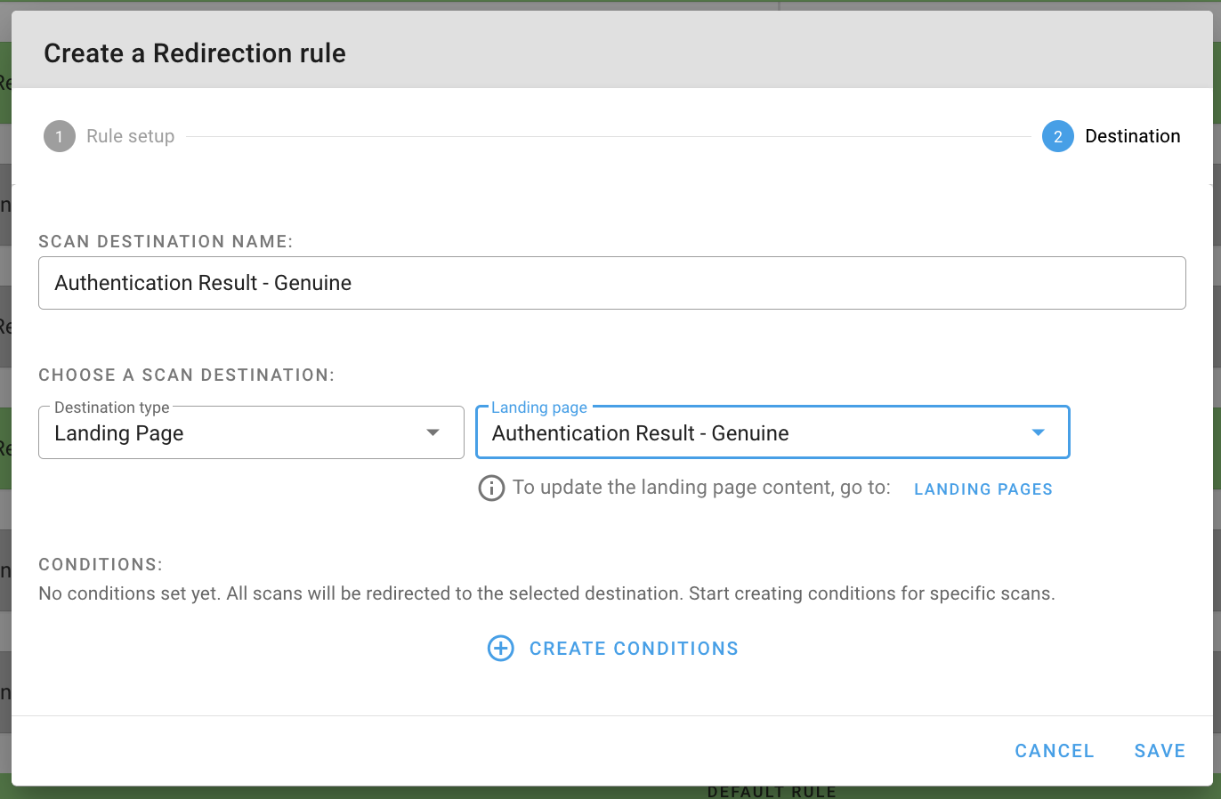Click the step 2 circle icon
The height and width of the screenshot is (799, 1221).
pos(1057,136)
